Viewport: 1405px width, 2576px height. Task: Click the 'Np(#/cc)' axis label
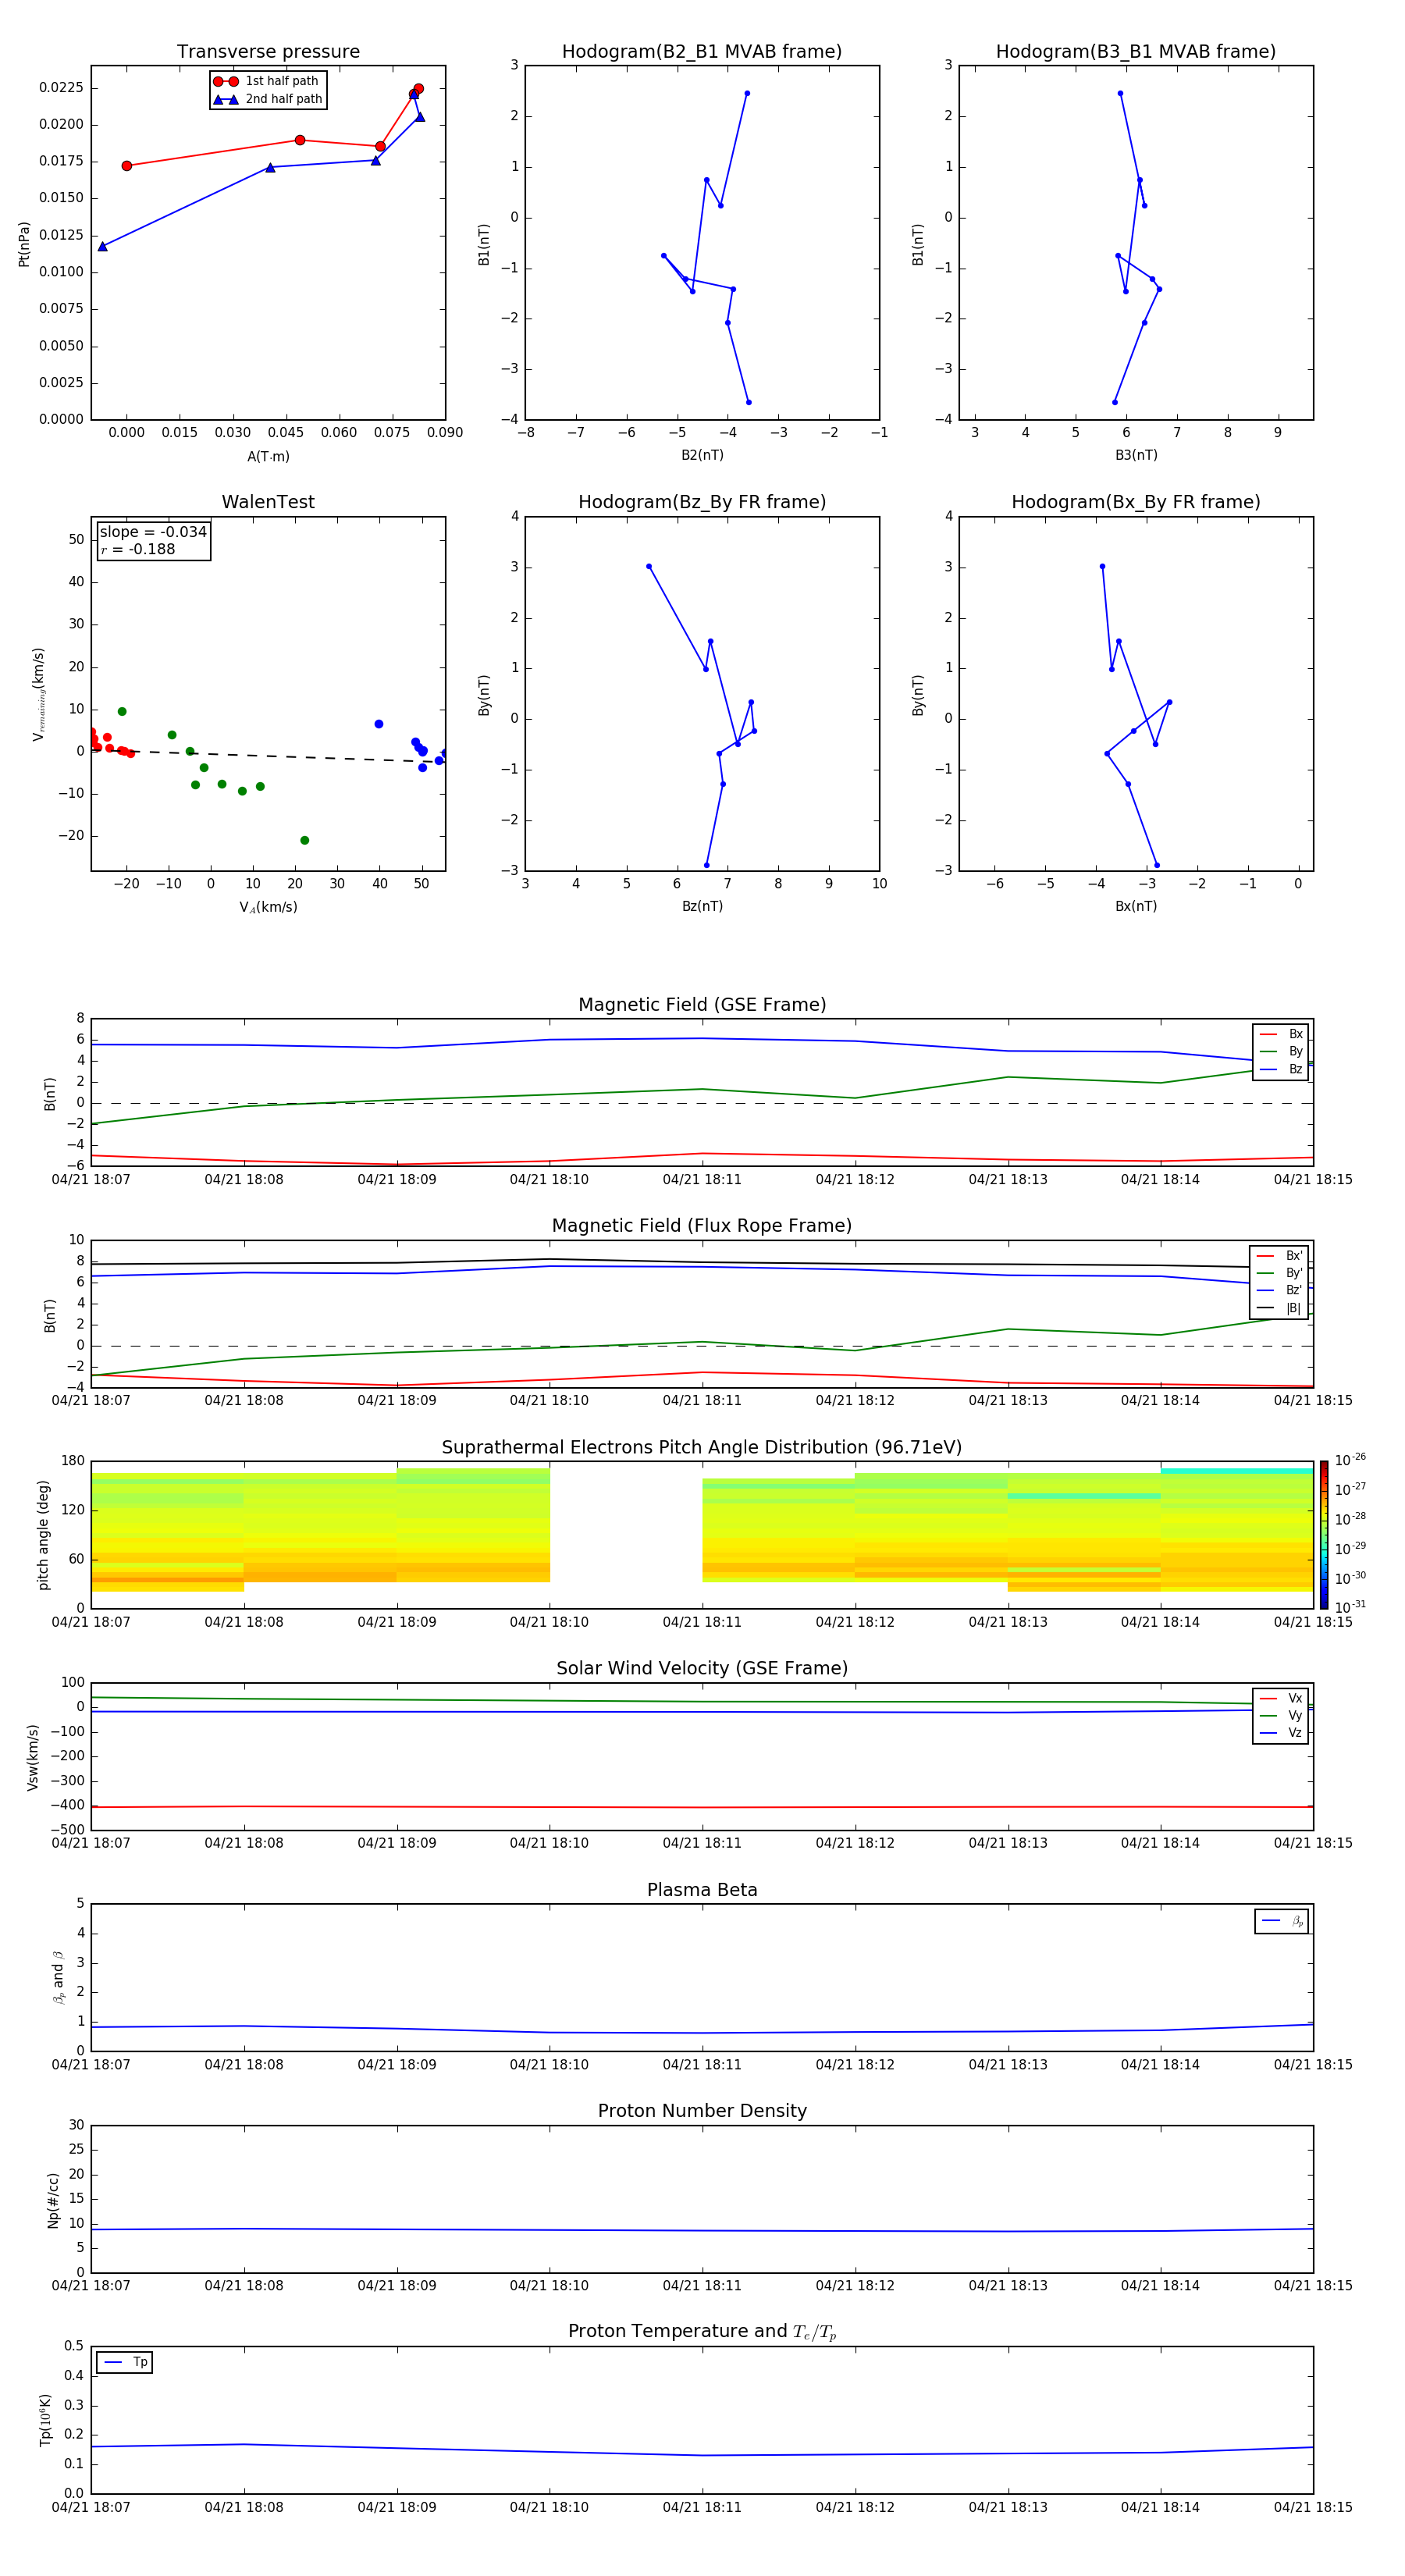pos(53,2200)
